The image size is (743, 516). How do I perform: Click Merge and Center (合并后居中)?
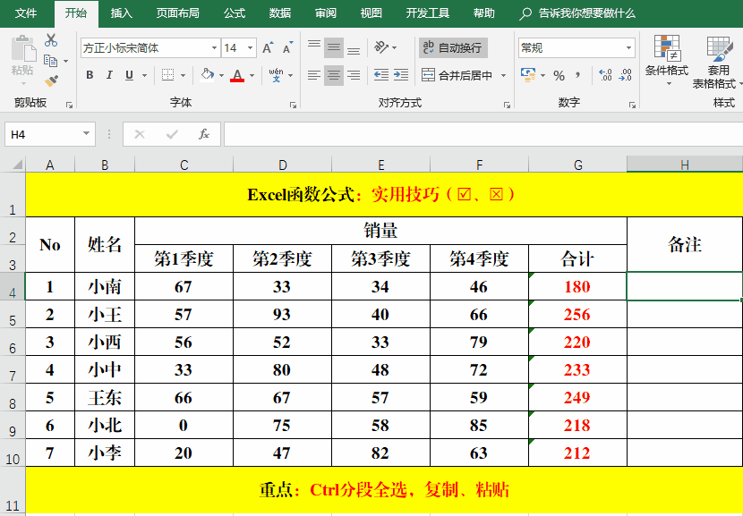[x=457, y=76]
